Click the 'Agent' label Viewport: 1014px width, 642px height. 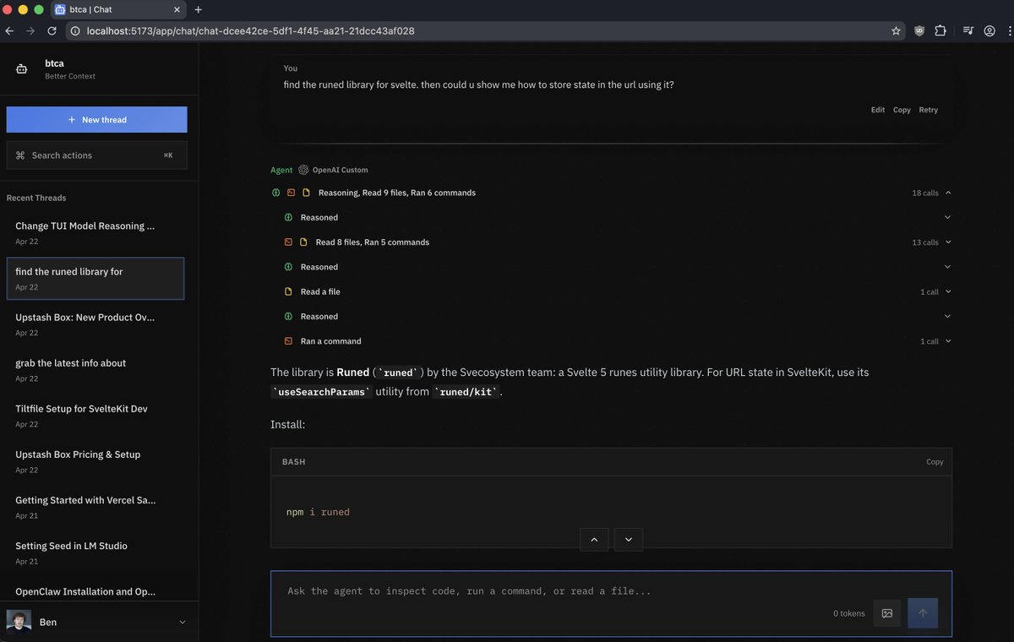point(281,170)
